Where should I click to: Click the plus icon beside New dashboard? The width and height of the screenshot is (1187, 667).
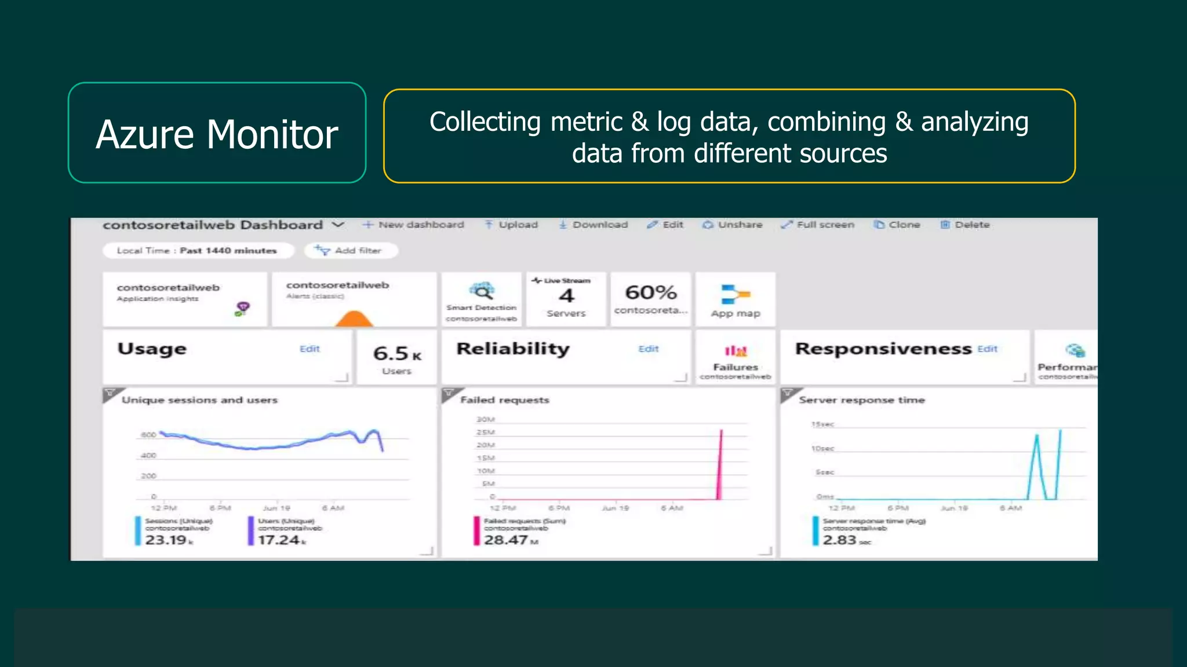(367, 225)
